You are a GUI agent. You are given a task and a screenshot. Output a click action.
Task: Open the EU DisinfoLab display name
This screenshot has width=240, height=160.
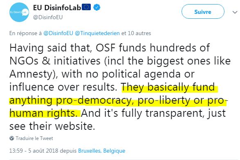tap(57, 8)
